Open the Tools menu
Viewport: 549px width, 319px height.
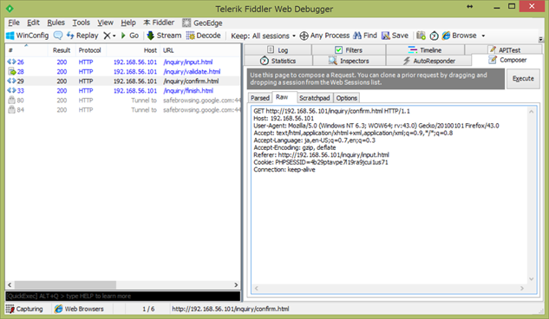(82, 23)
